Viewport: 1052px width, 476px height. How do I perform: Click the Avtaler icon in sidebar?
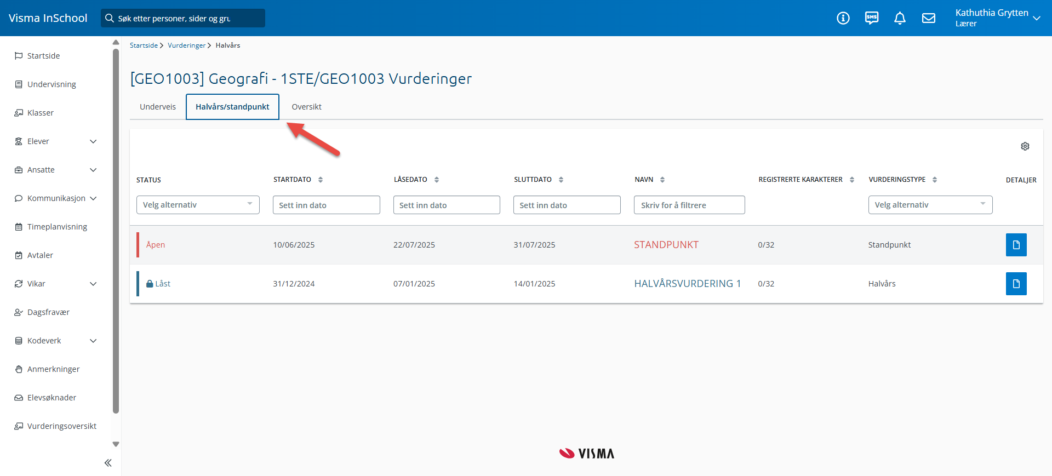[19, 255]
